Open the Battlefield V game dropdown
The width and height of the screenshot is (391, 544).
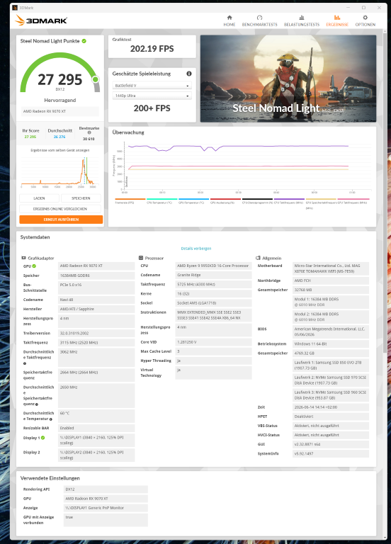point(152,85)
